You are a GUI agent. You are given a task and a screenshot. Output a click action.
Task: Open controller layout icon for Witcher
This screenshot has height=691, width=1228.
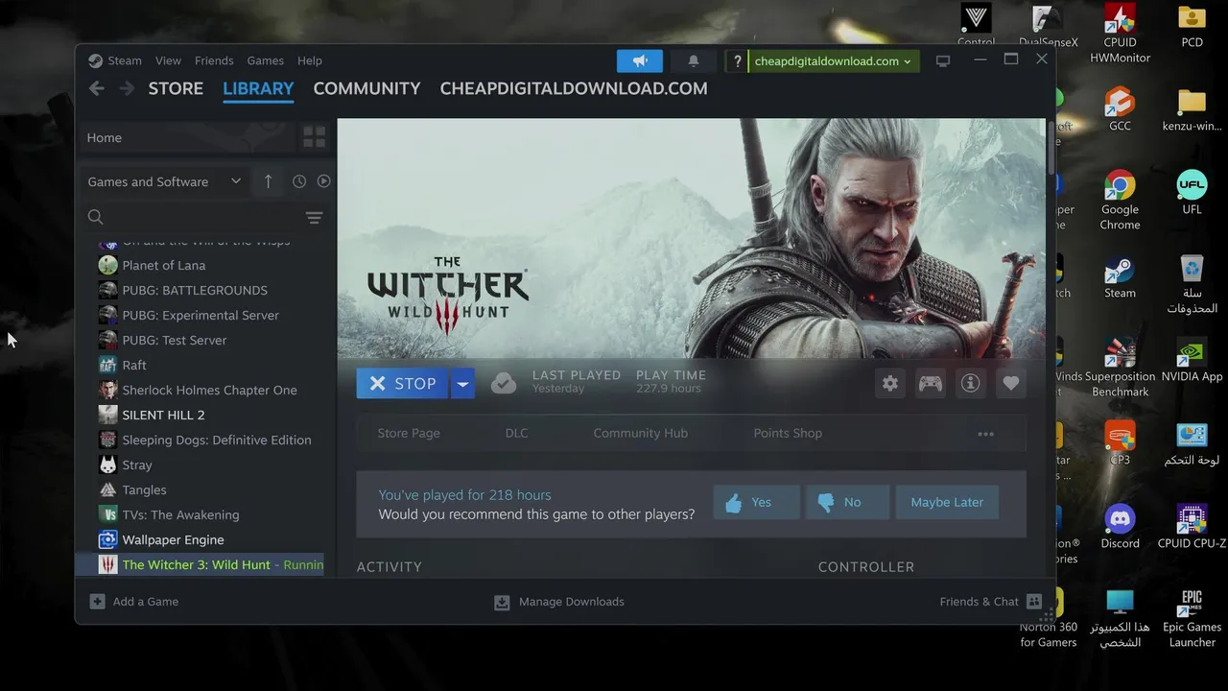(931, 383)
